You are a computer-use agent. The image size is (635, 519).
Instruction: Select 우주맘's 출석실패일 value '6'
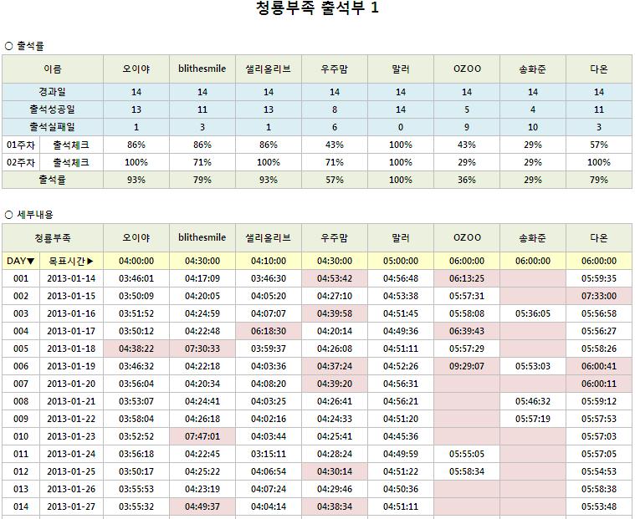tap(335, 127)
